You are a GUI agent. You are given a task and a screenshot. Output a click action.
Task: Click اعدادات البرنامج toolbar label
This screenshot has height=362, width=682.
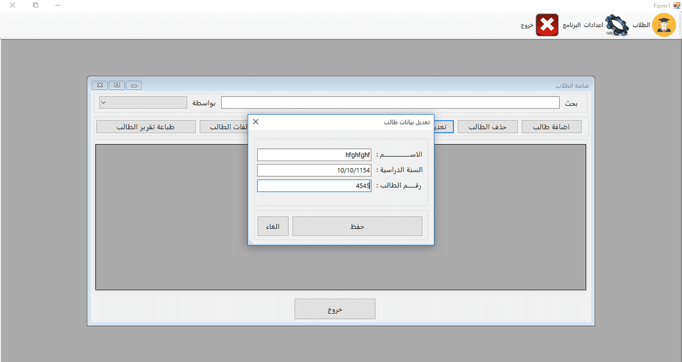pyautogui.click(x=583, y=26)
